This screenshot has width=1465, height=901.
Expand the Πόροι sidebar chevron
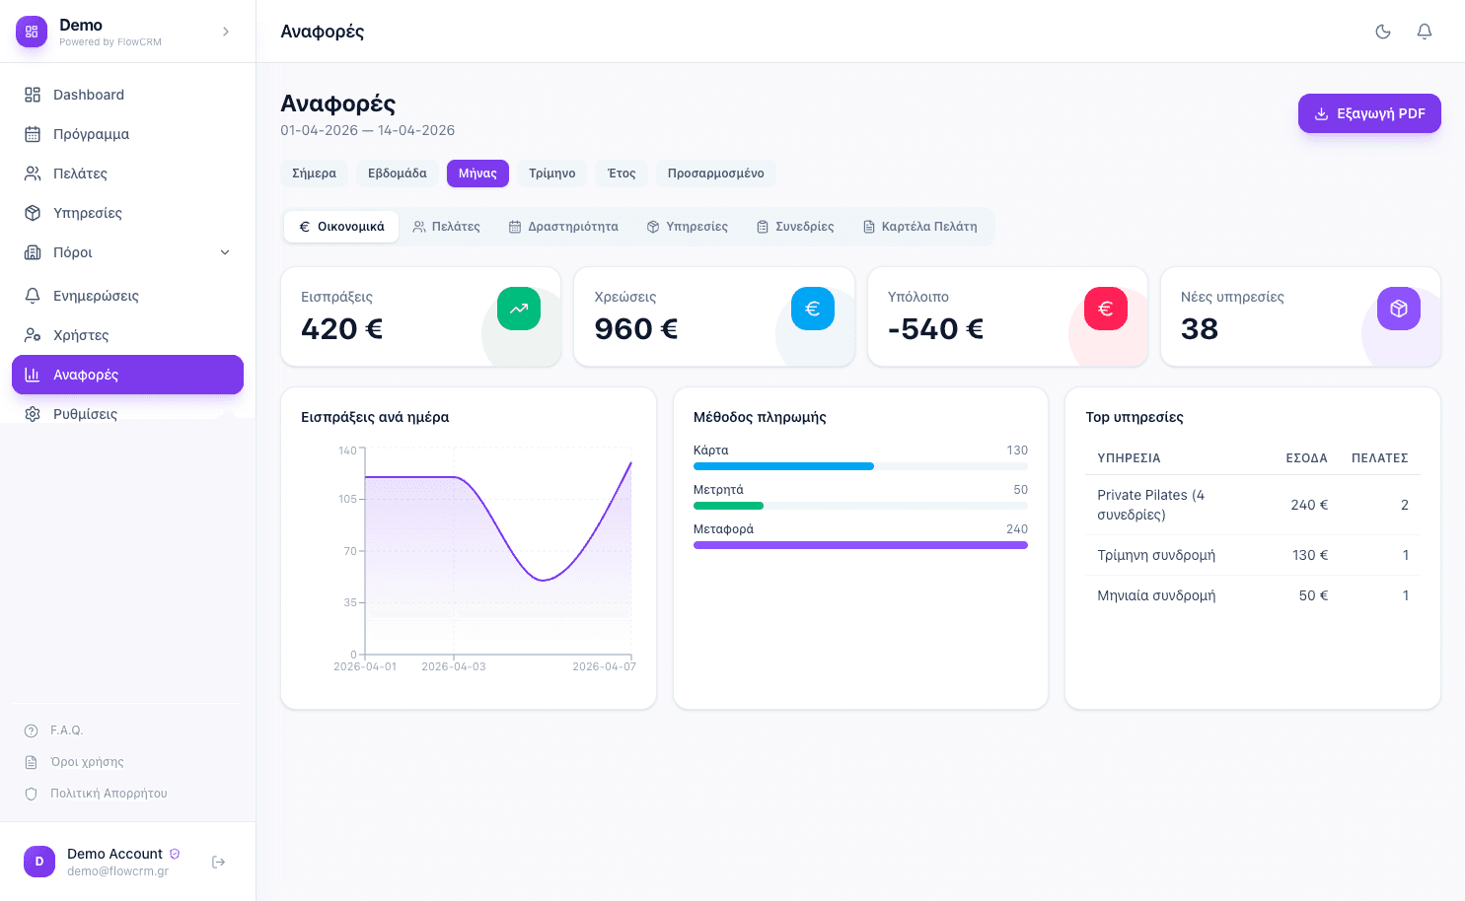pyautogui.click(x=225, y=252)
